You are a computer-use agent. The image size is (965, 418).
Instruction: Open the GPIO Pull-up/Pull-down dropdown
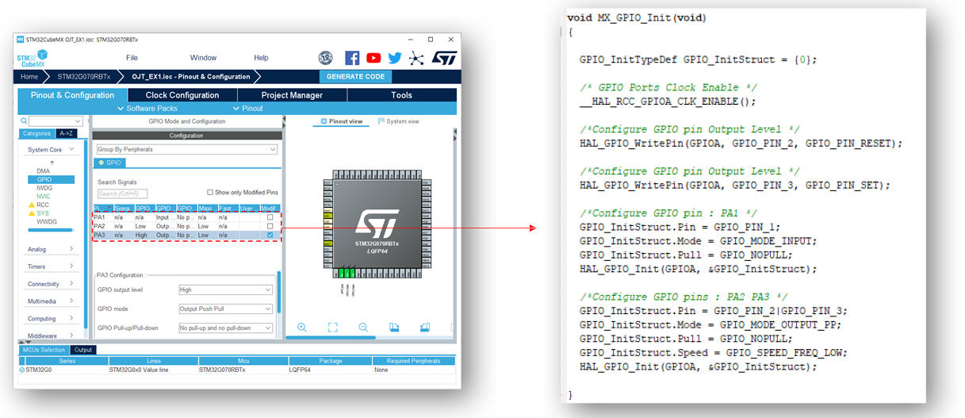pos(225,328)
